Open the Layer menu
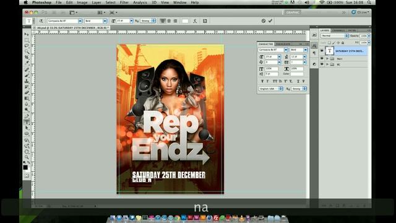 pyautogui.click(x=97, y=2)
